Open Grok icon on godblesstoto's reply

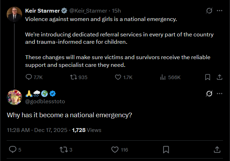tap(209, 93)
